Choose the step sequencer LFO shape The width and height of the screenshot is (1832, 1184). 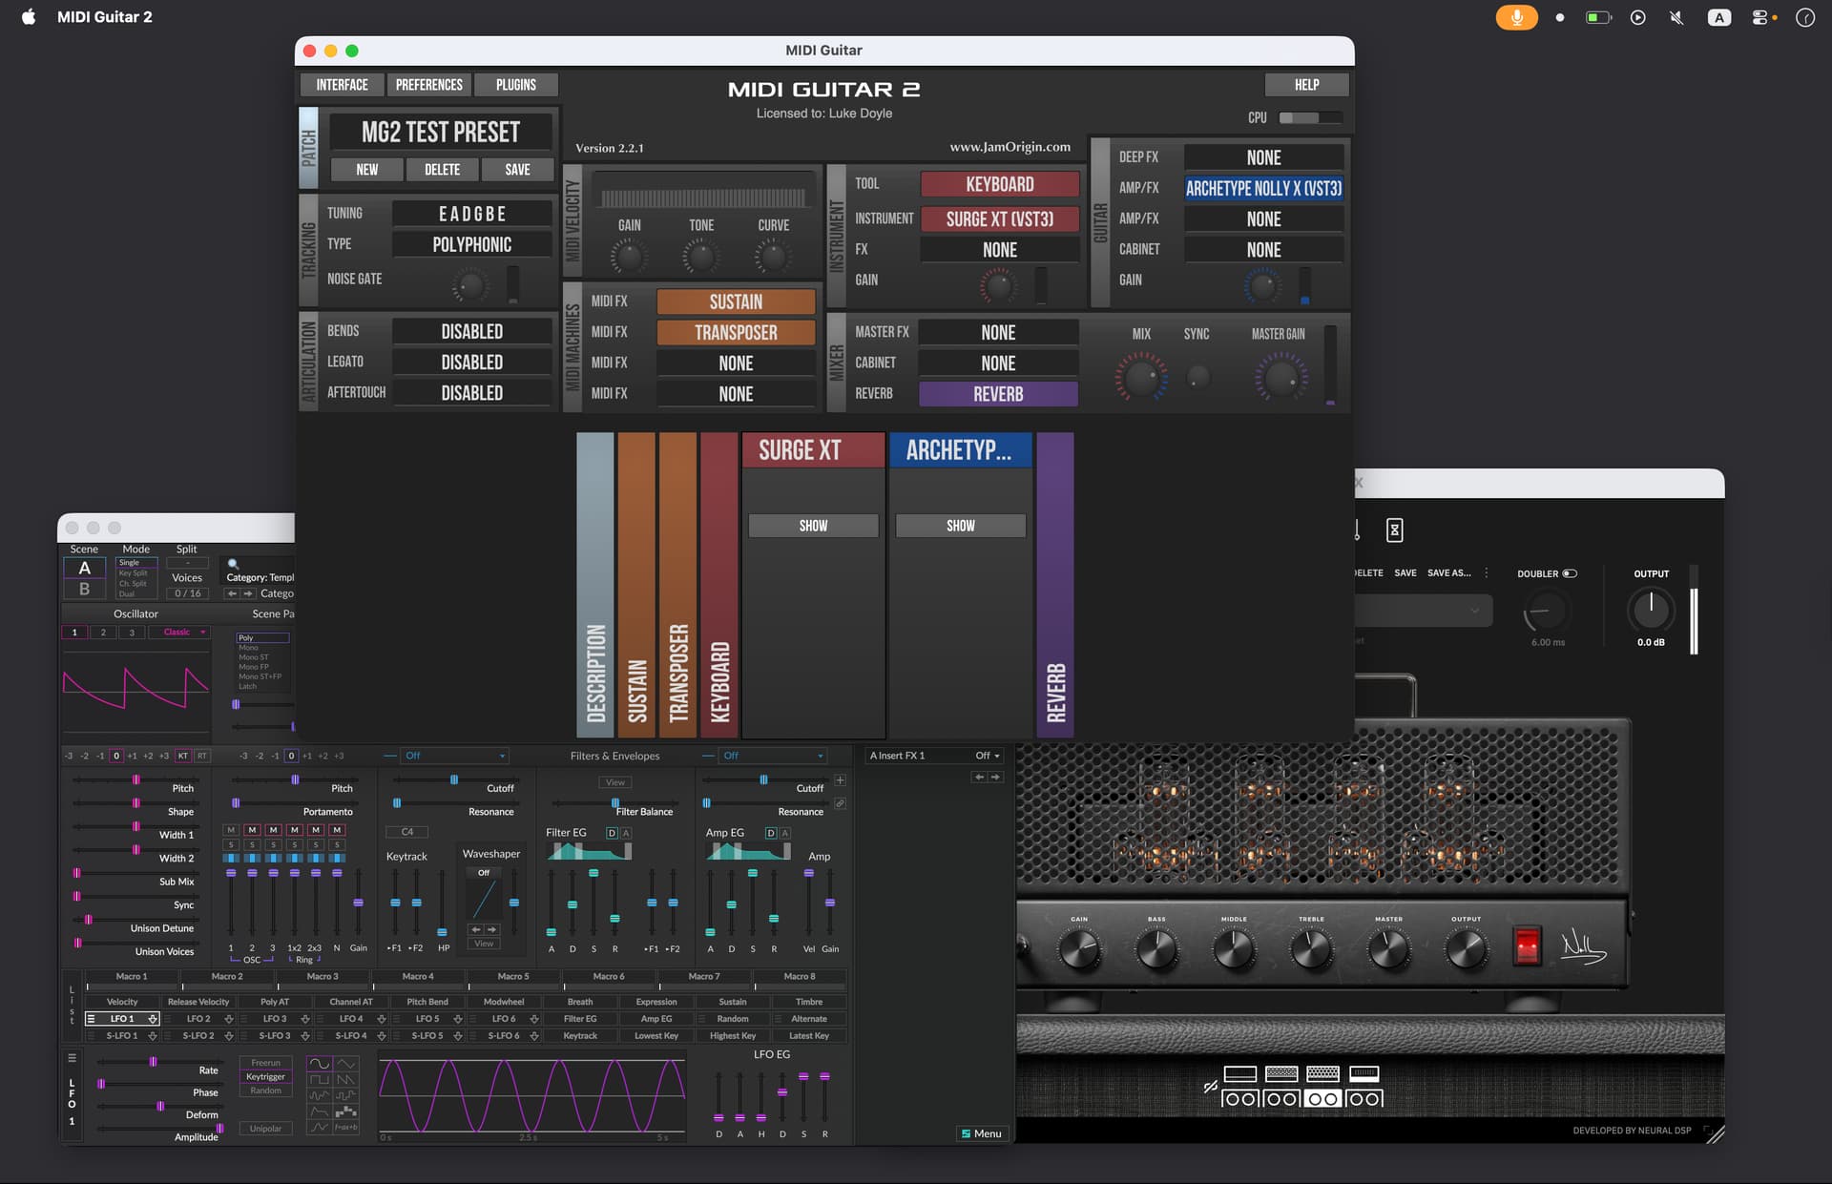click(x=346, y=1111)
